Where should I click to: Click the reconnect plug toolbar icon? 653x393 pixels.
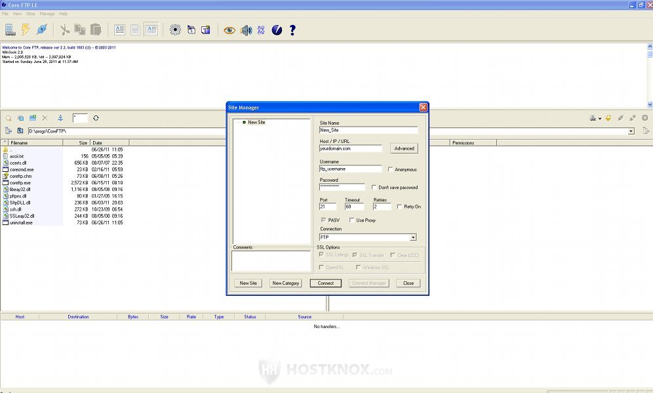click(42, 30)
